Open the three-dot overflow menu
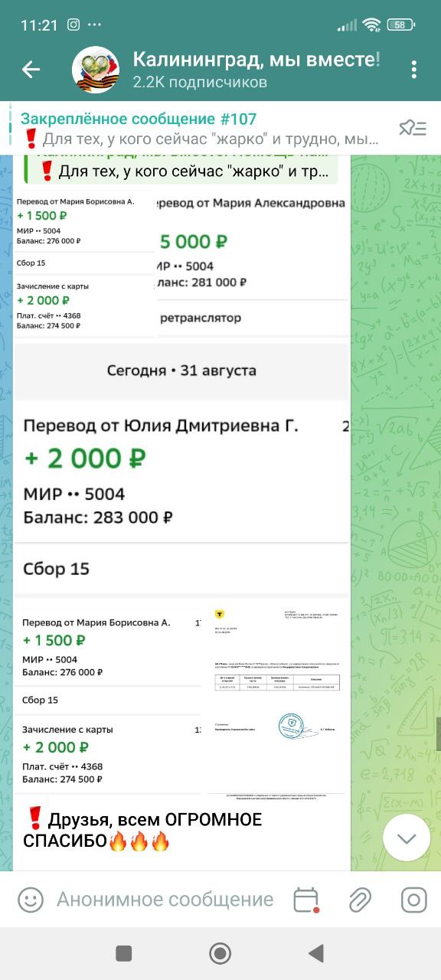Screen dimensions: 441x980 [x=413, y=70]
